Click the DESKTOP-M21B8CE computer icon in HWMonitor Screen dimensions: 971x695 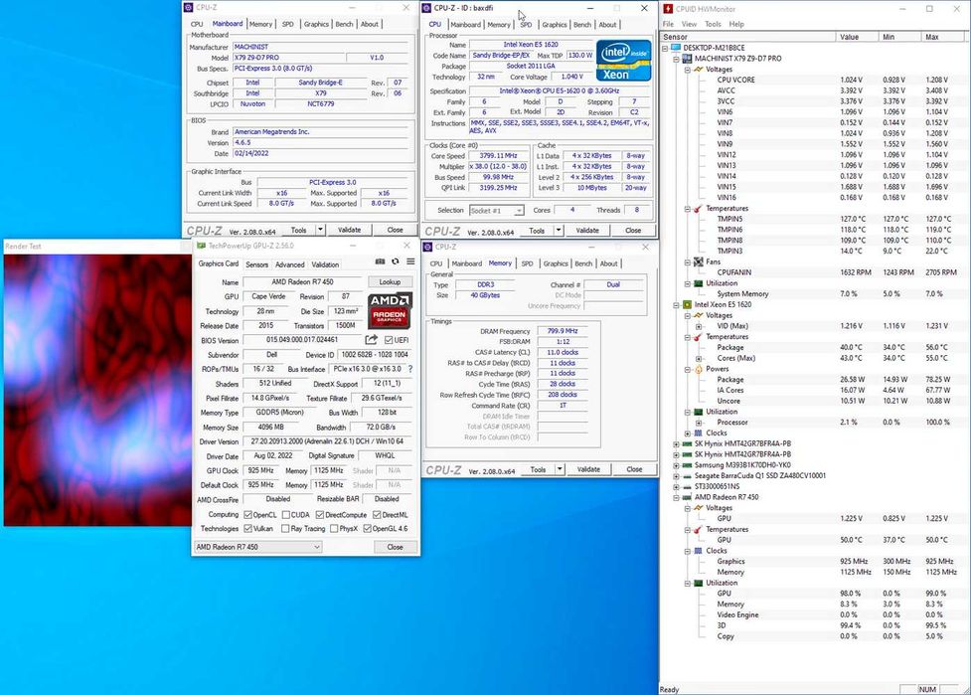(676, 48)
